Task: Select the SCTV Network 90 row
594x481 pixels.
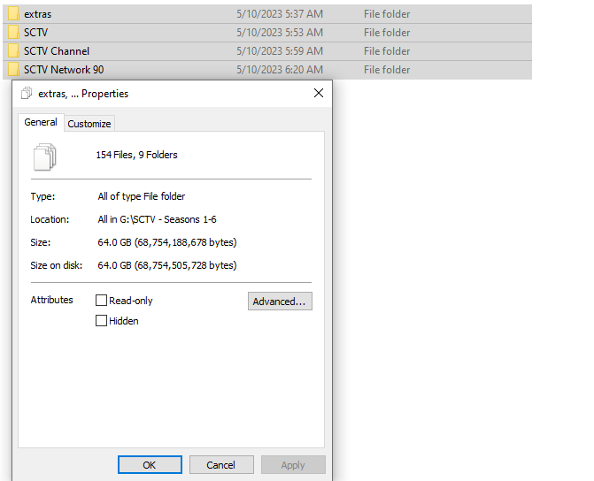Action: [267, 70]
